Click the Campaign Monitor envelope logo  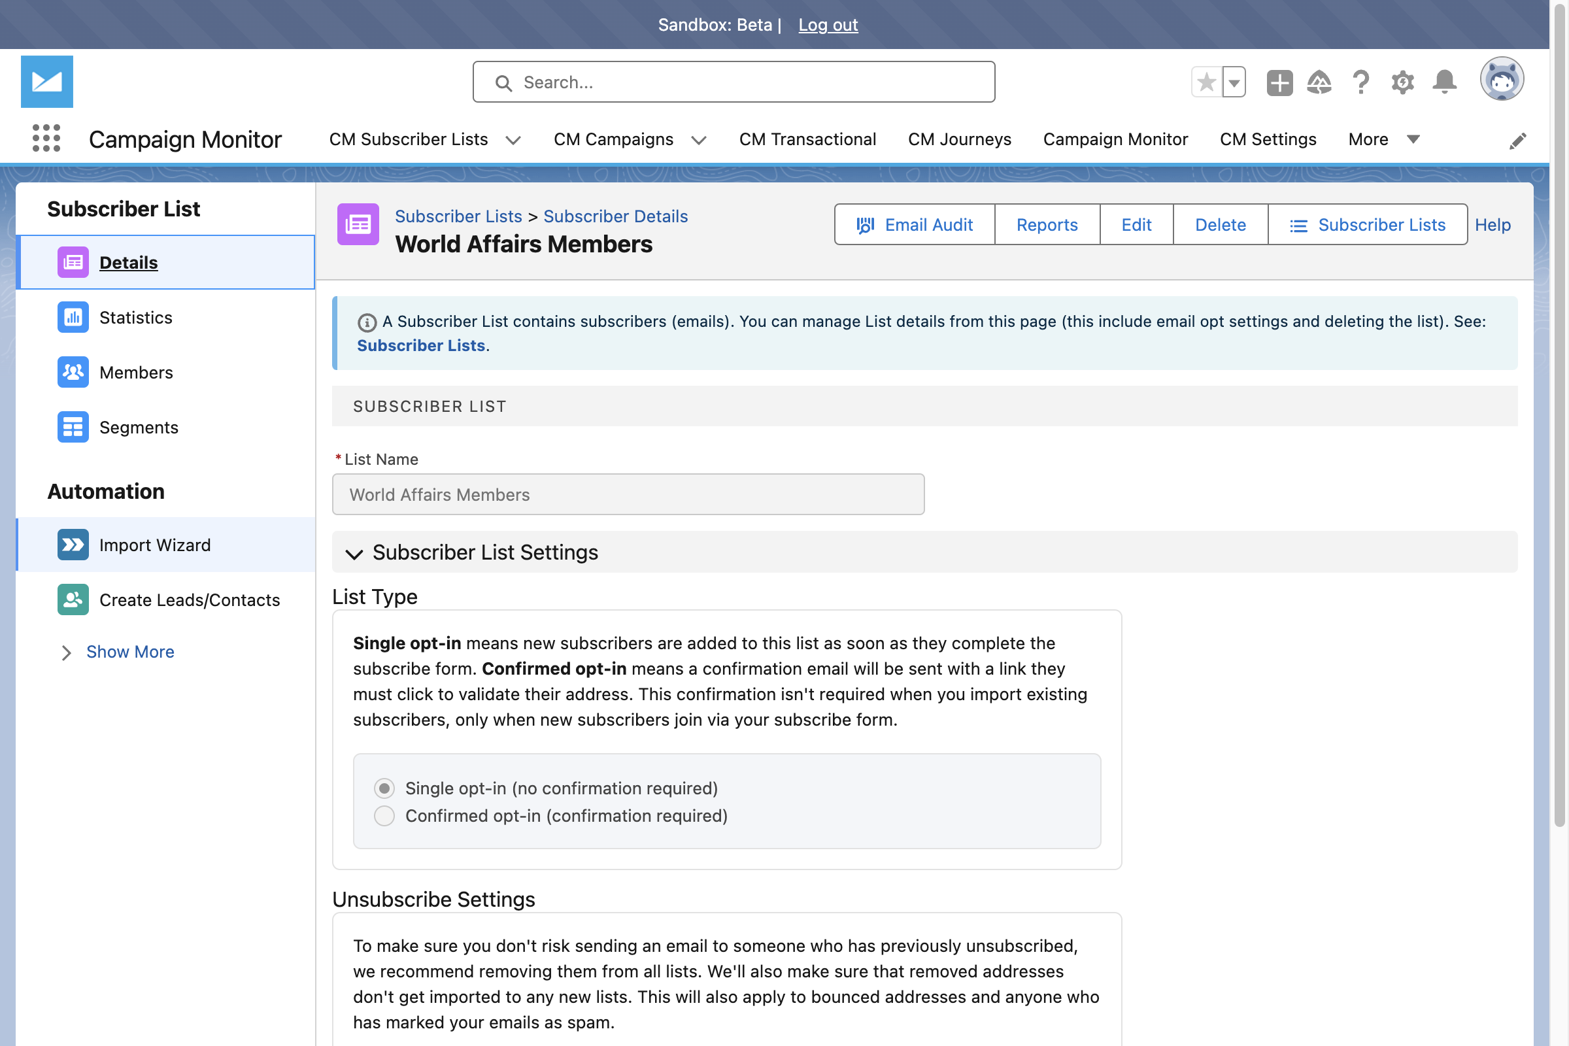(46, 81)
